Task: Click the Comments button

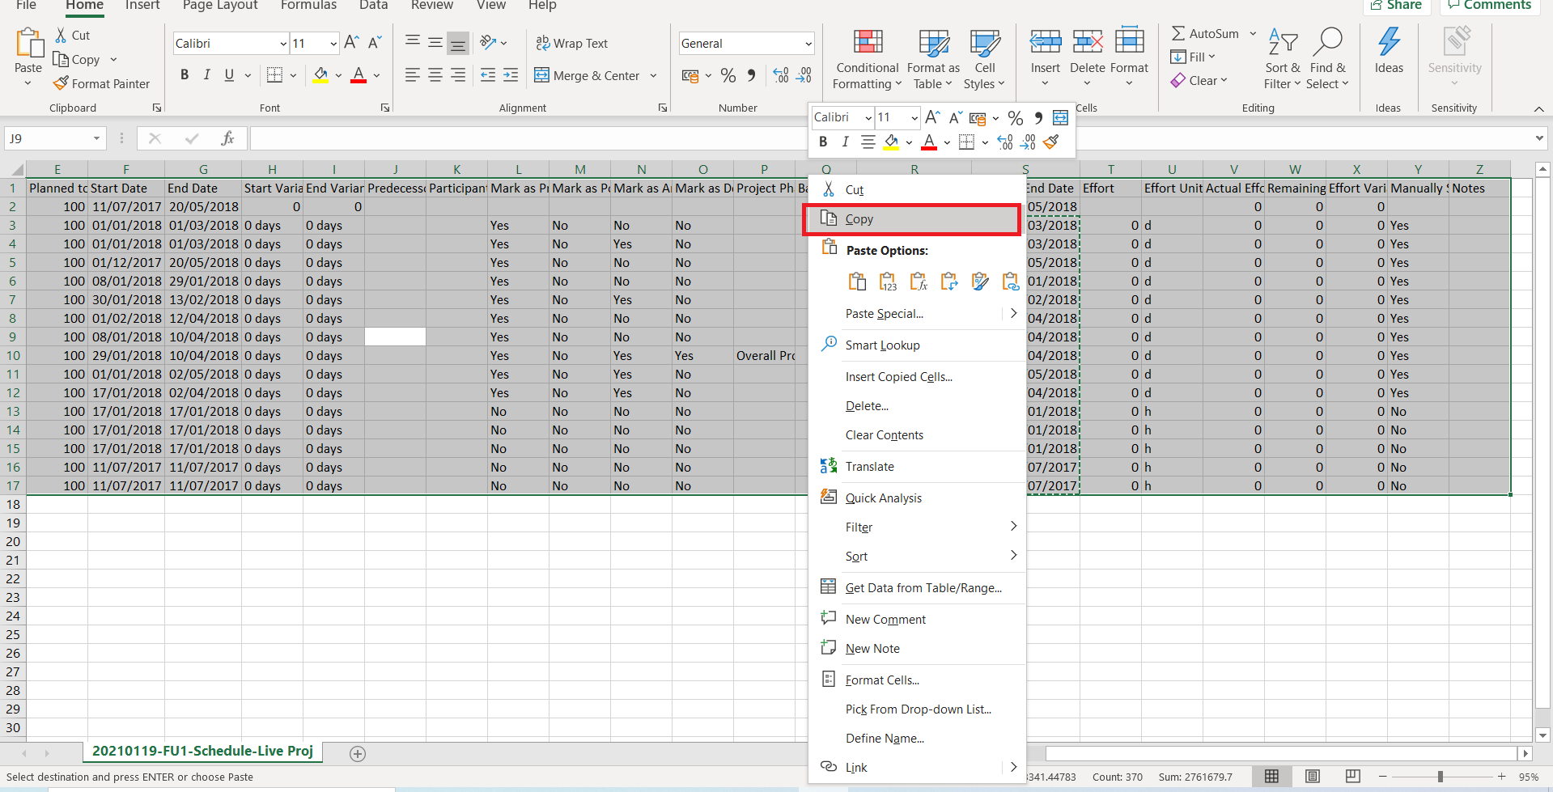Action: tap(1488, 6)
